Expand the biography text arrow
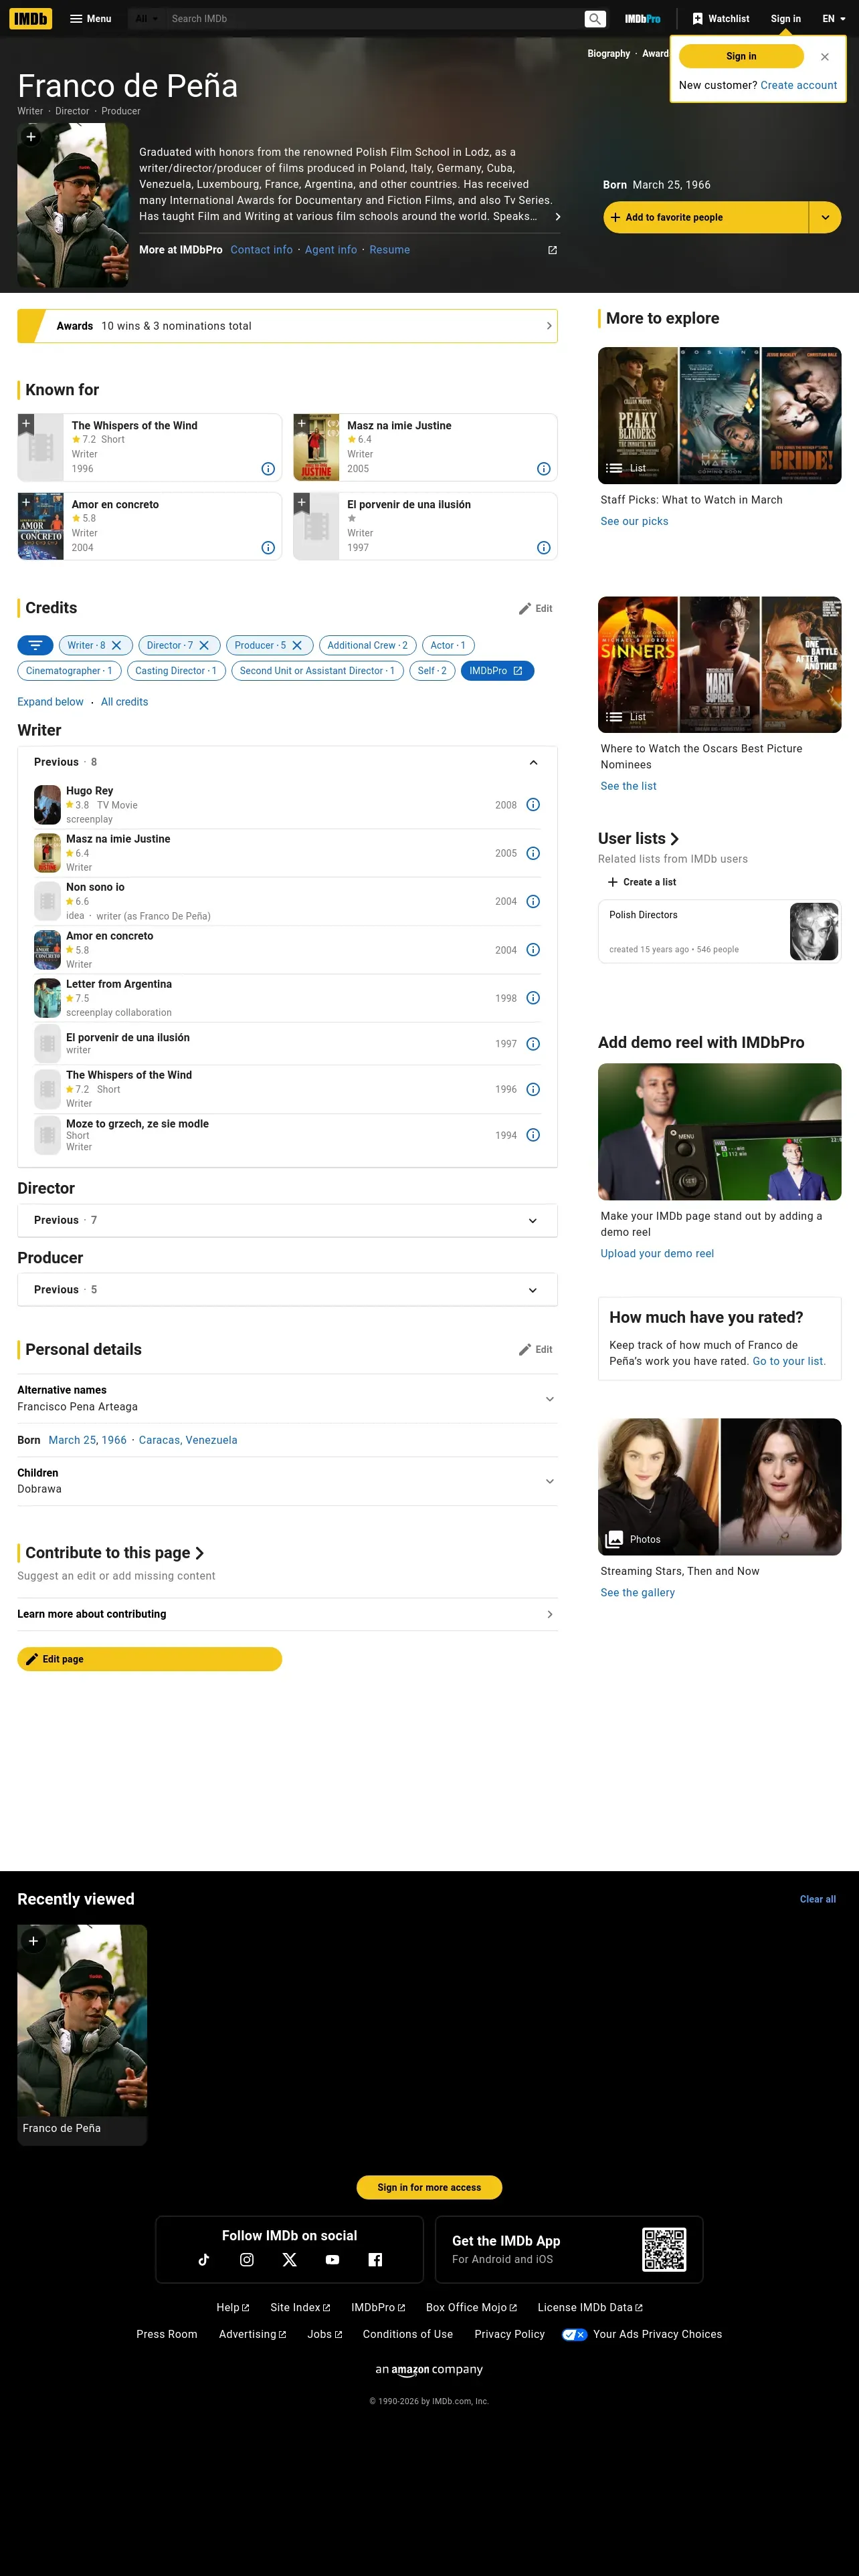Screen dimensions: 859x2576 click(x=557, y=216)
